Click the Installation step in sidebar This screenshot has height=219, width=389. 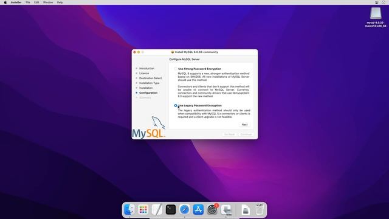(146, 88)
